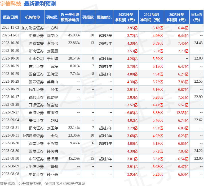The height and width of the screenshot is (186, 204).
Task: Select the 东方财富证券 institution cell
Action: tap(33, 28)
